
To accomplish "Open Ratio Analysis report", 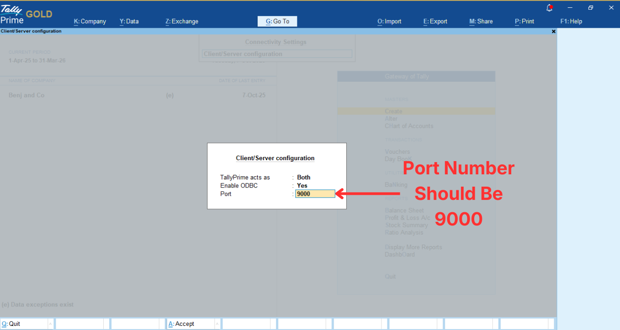I will point(404,232).
